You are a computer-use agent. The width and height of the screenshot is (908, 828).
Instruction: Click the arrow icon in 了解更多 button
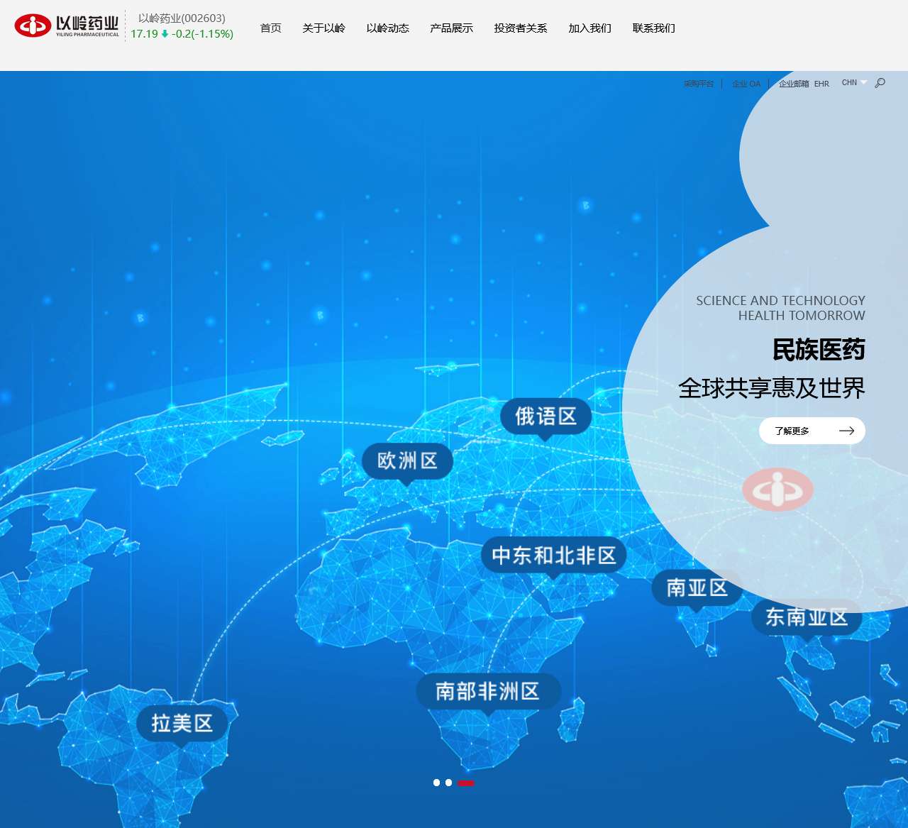[846, 431]
